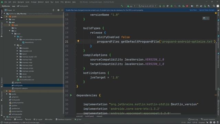Open the VCS menu
This screenshot has height=124, width=220.
click(x=62, y=2)
